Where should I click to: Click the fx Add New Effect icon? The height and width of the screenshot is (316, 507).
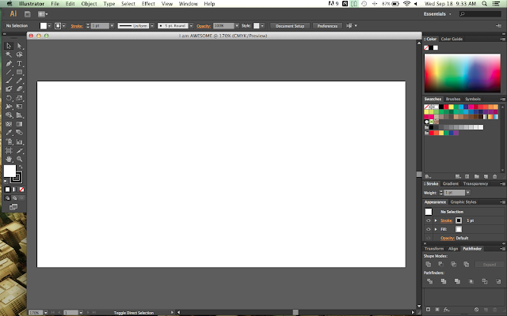(447, 310)
